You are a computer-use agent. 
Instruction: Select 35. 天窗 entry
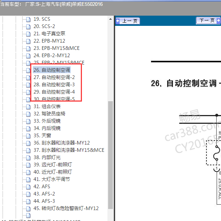[42, 135]
